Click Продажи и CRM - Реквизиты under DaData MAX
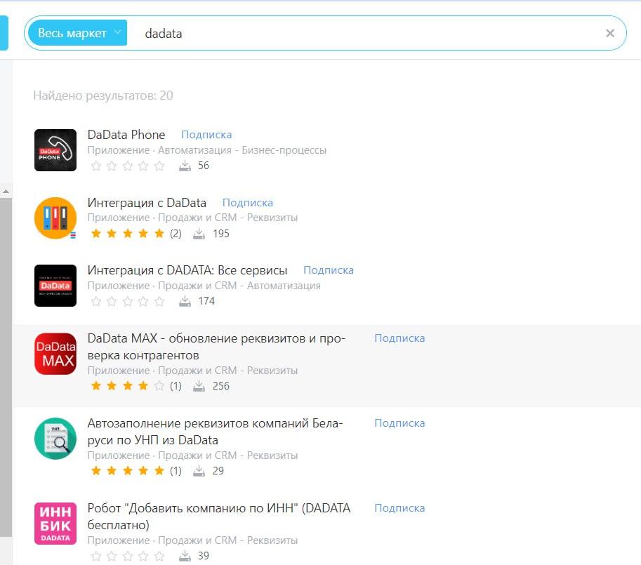 point(227,371)
